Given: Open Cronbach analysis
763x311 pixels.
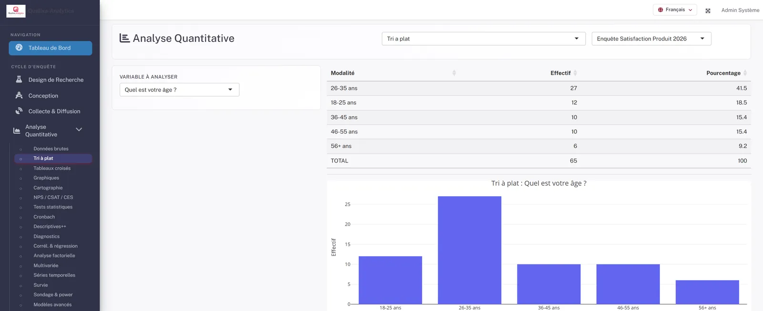Looking at the screenshot, I should point(44,217).
